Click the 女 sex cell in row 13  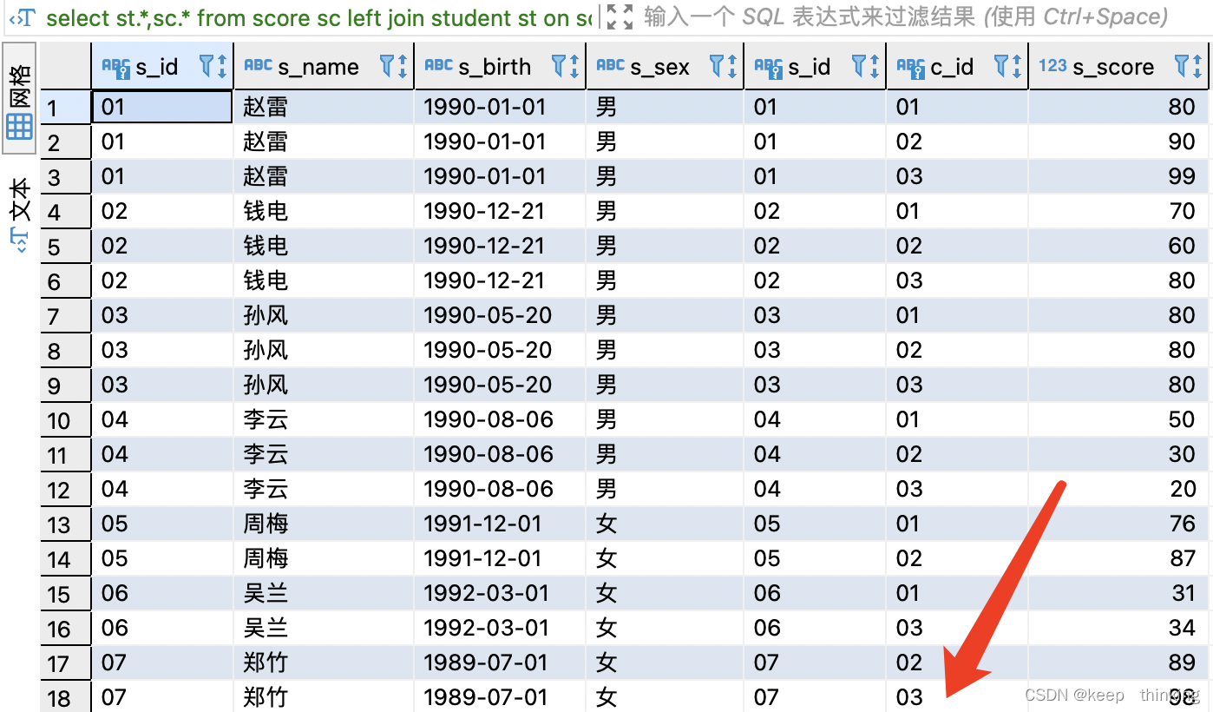coord(666,524)
